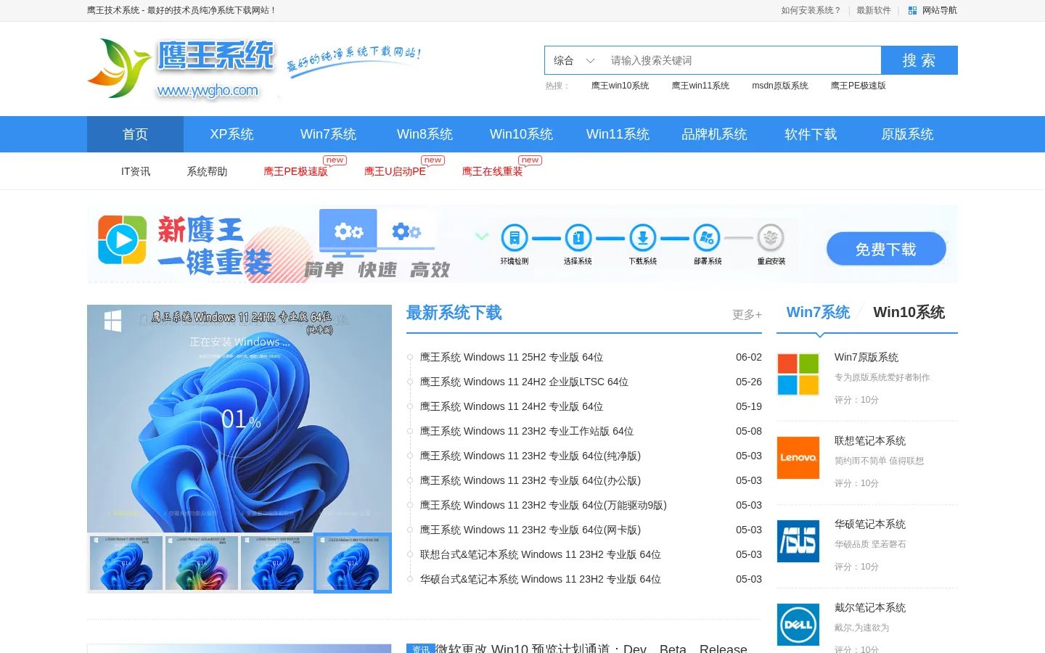Open the XP系统 navigation tab

point(231,134)
